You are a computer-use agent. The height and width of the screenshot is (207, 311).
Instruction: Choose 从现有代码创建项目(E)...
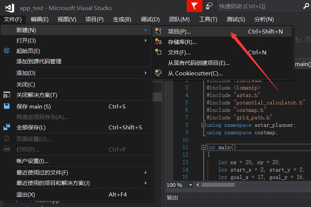pyautogui.click(x=222, y=63)
